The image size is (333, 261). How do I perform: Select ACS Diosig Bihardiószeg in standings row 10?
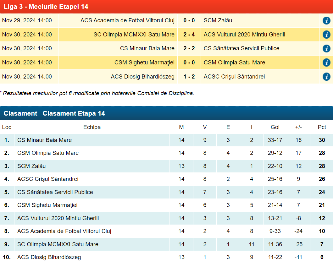pyautogui.click(x=49, y=257)
